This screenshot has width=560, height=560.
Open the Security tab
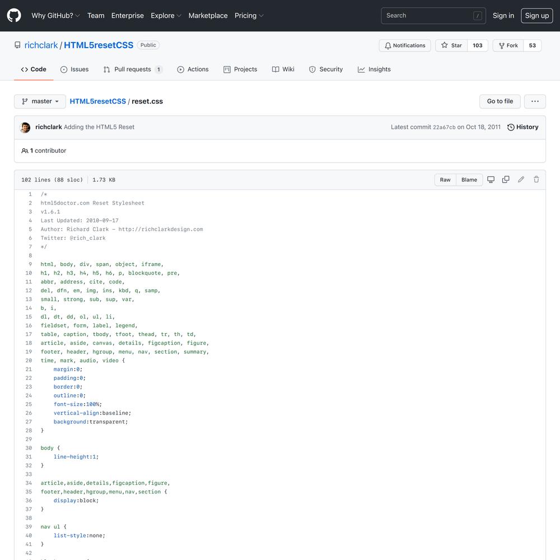pyautogui.click(x=326, y=69)
